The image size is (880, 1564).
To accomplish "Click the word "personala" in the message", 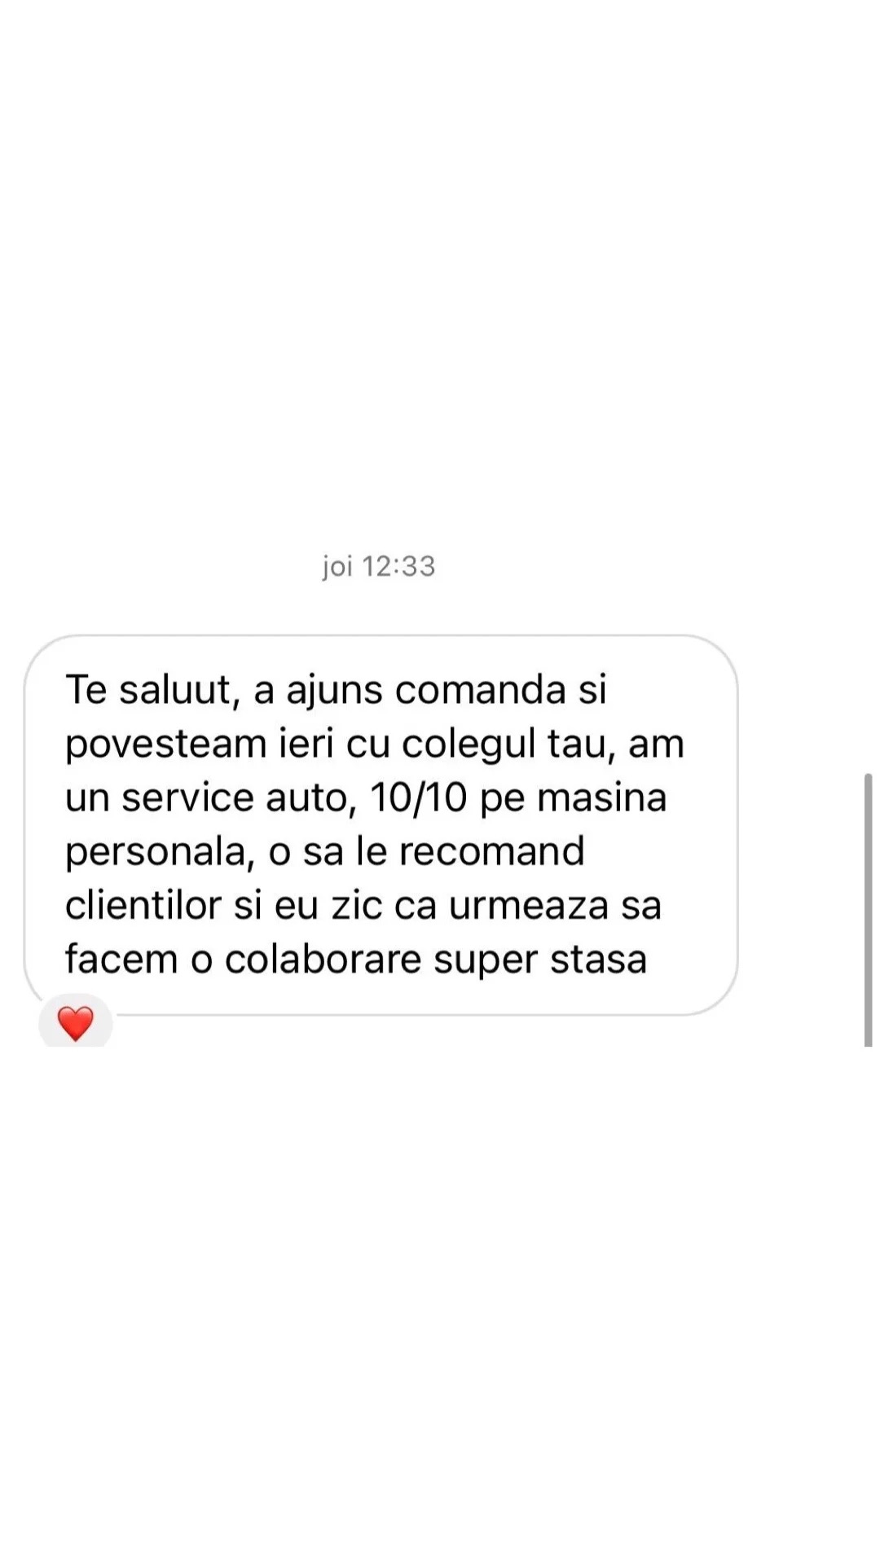I will pos(156,853).
